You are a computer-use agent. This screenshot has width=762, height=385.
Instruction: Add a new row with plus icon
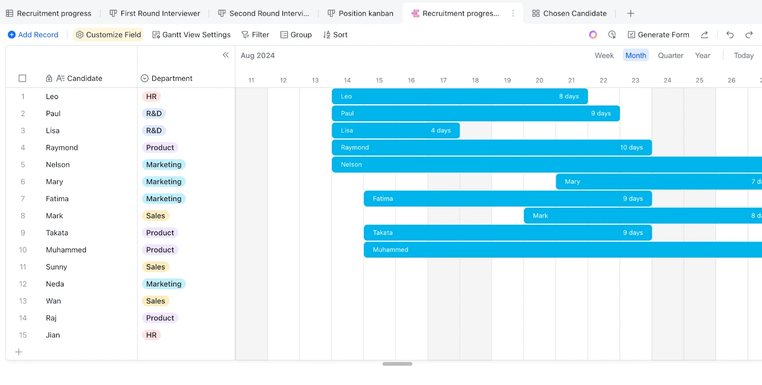point(19,352)
